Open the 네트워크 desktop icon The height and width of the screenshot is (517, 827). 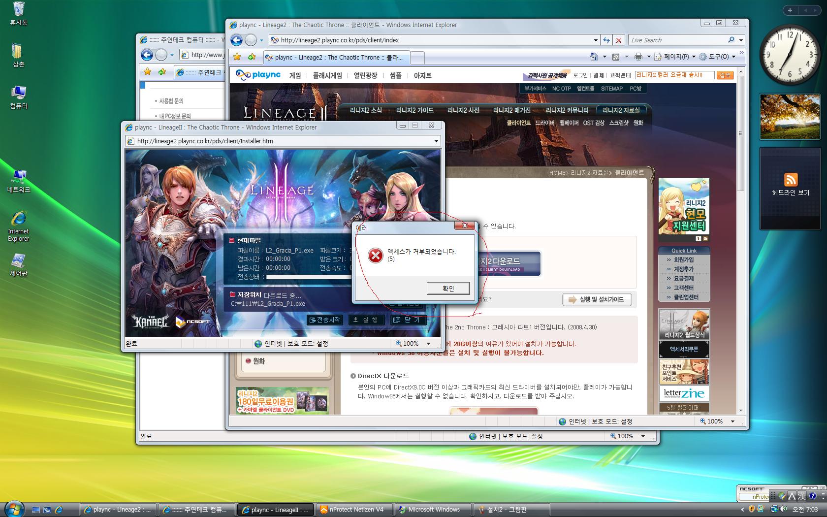pyautogui.click(x=18, y=181)
